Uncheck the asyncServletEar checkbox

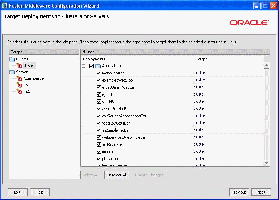(x=99, y=109)
